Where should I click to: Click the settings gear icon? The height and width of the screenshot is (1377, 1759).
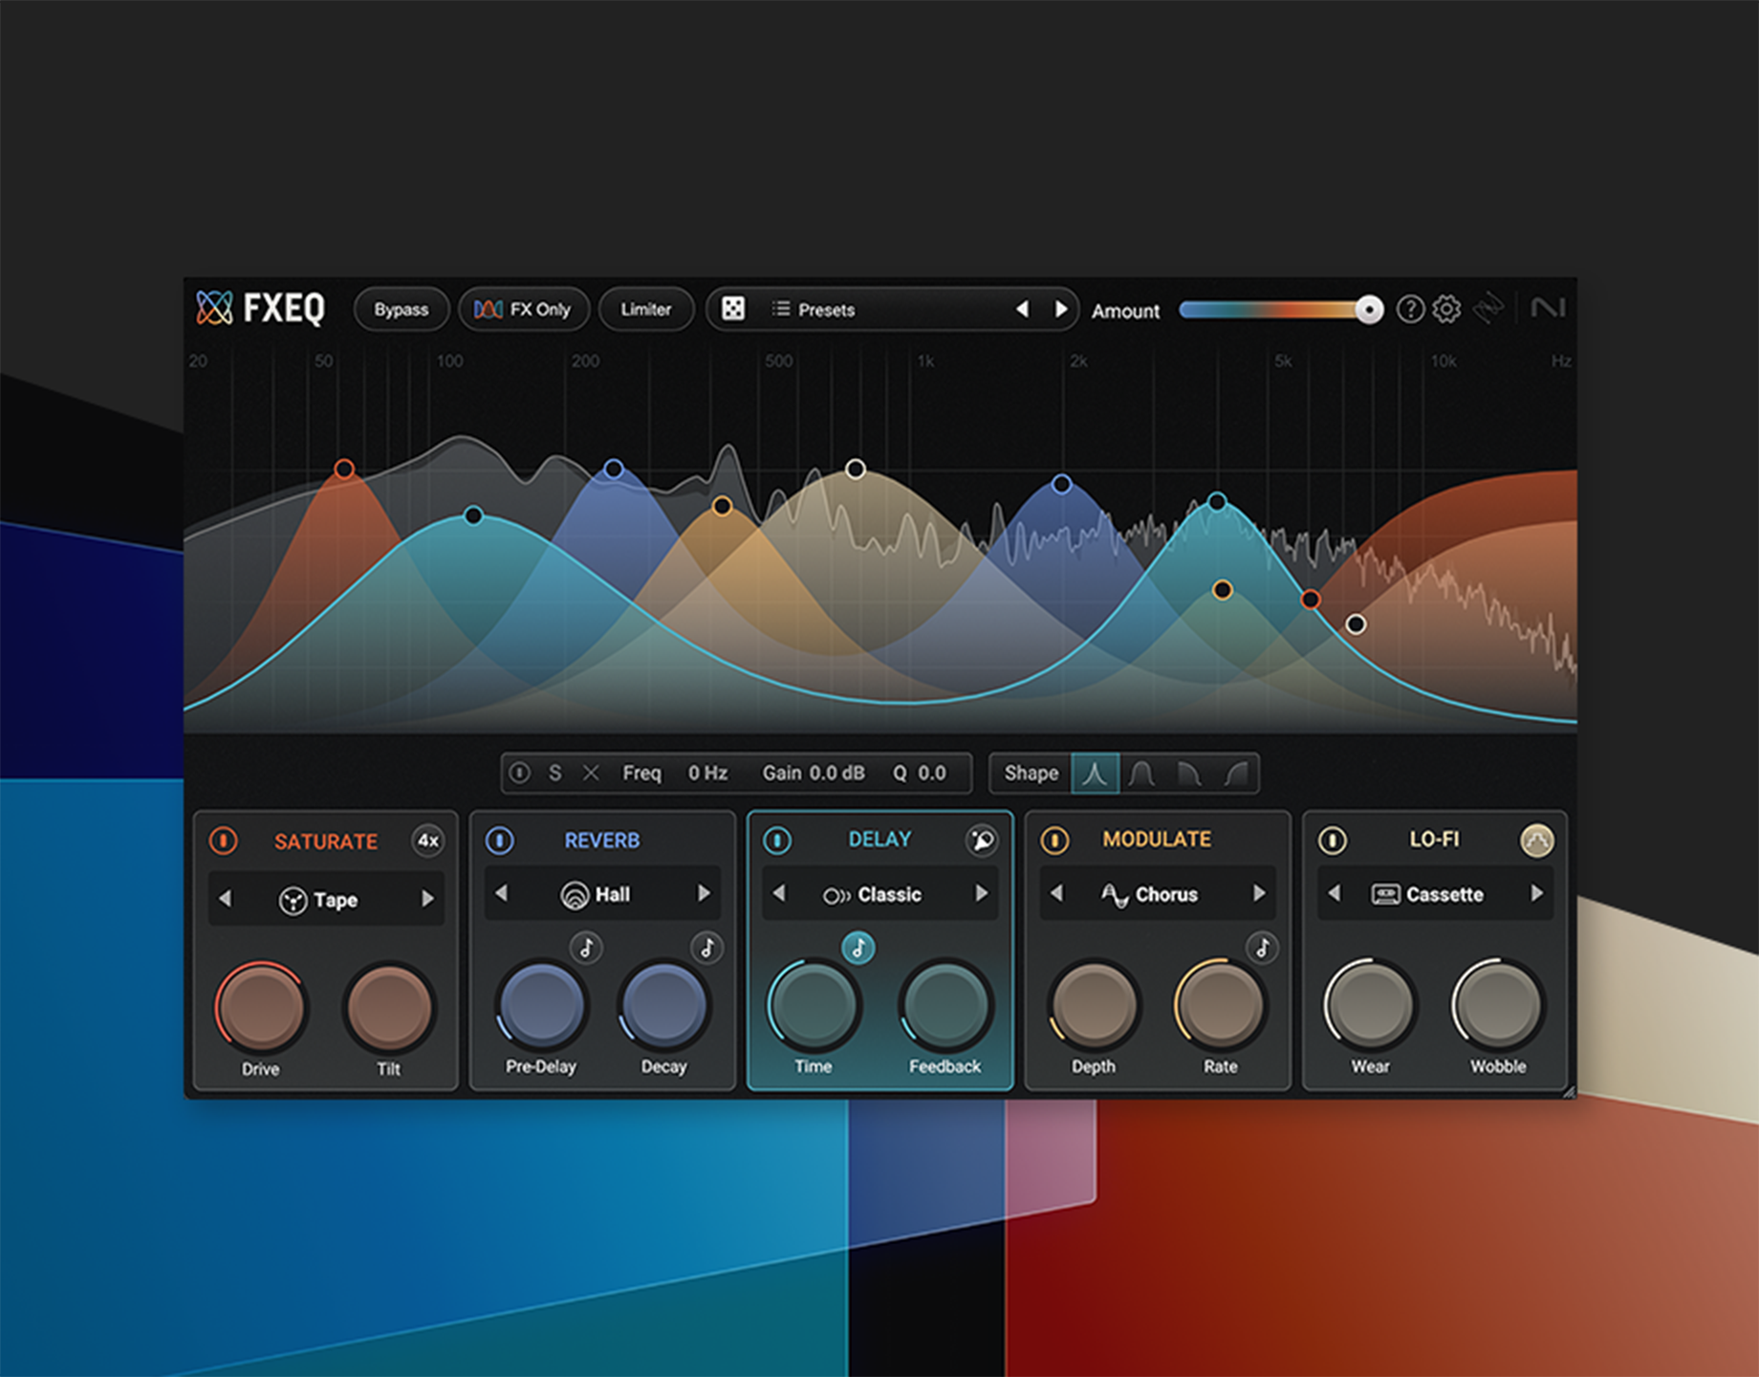[x=1446, y=309]
